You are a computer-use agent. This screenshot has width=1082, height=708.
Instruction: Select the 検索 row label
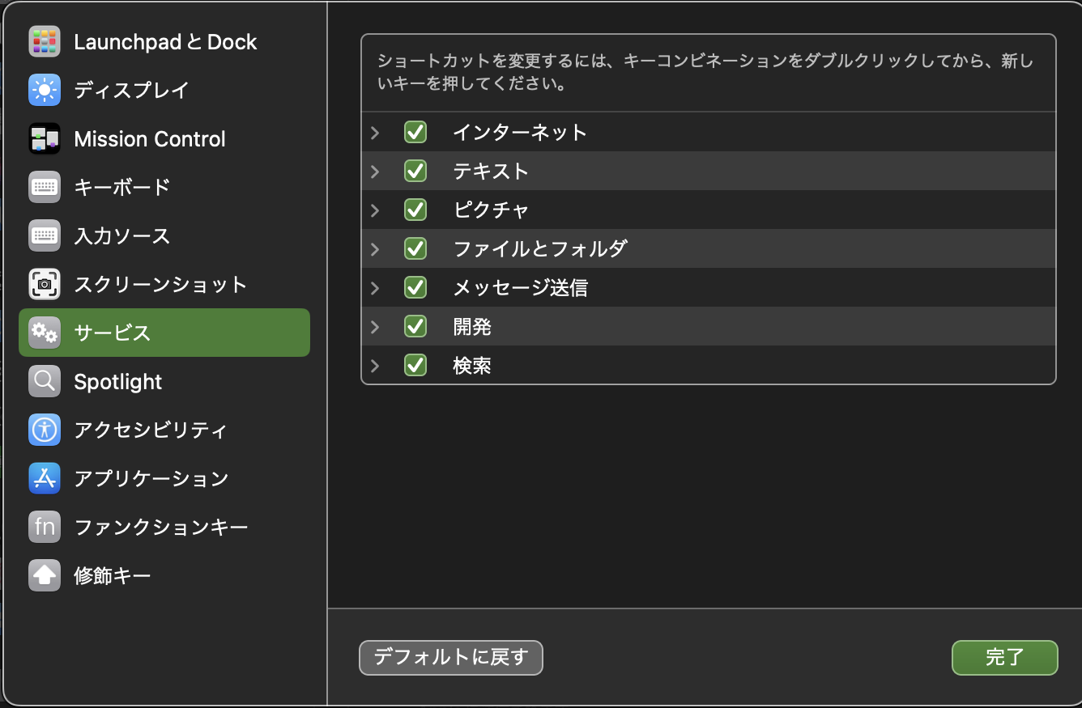(x=472, y=366)
